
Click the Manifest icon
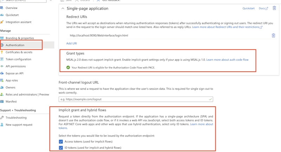(x=2, y=101)
